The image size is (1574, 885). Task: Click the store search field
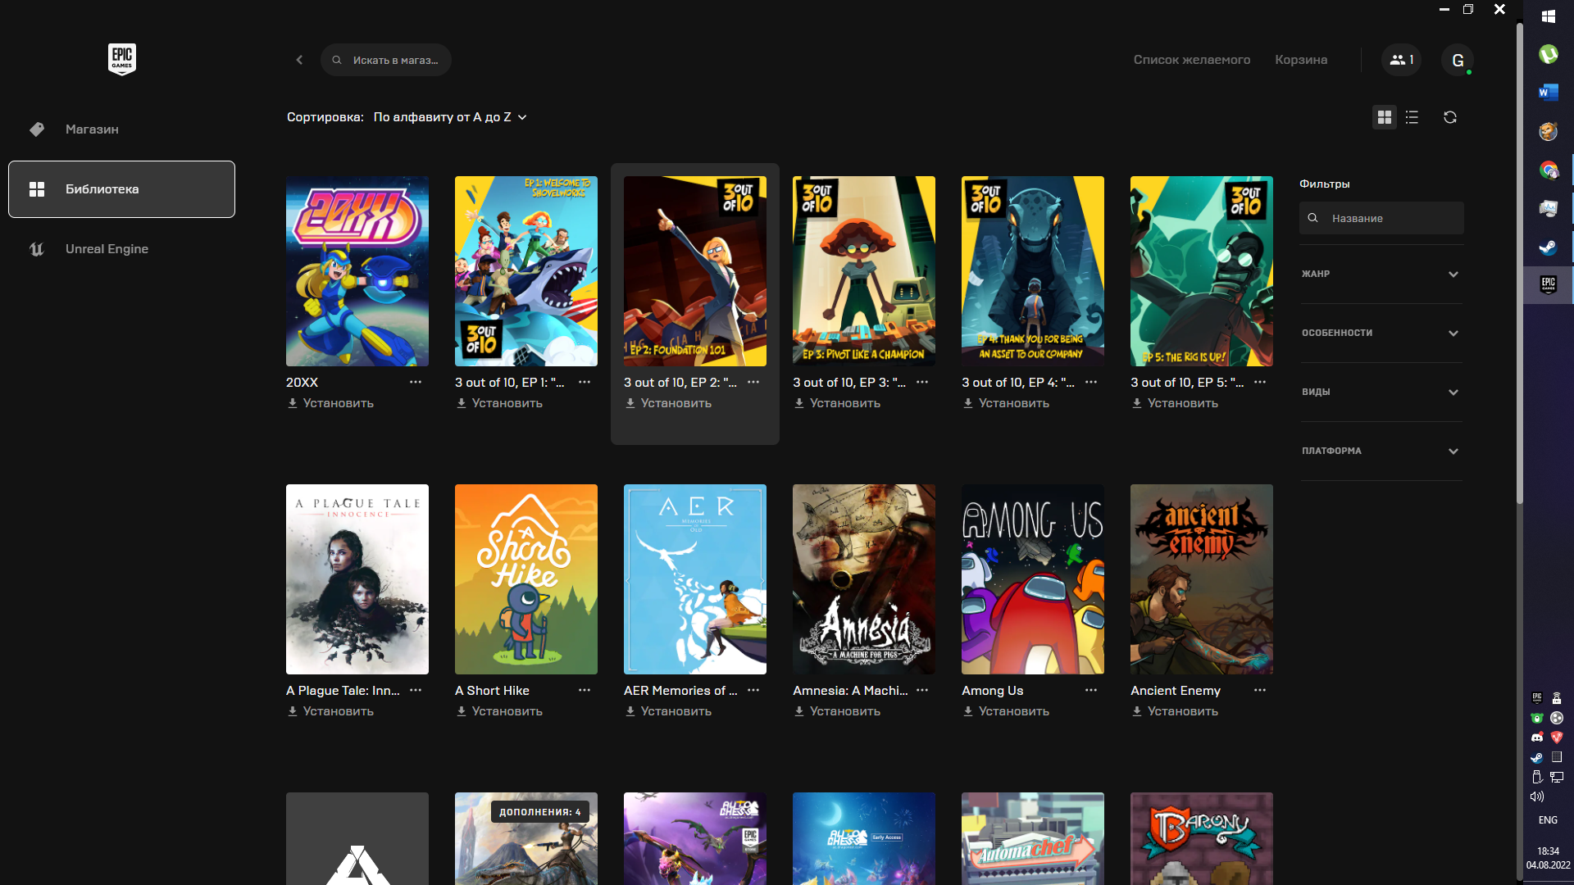click(386, 60)
